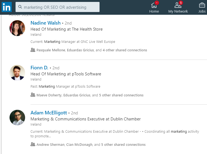
Task: Click 'Current: Marketing Manager at GNC Live Well Europe'
Action: click(73, 42)
